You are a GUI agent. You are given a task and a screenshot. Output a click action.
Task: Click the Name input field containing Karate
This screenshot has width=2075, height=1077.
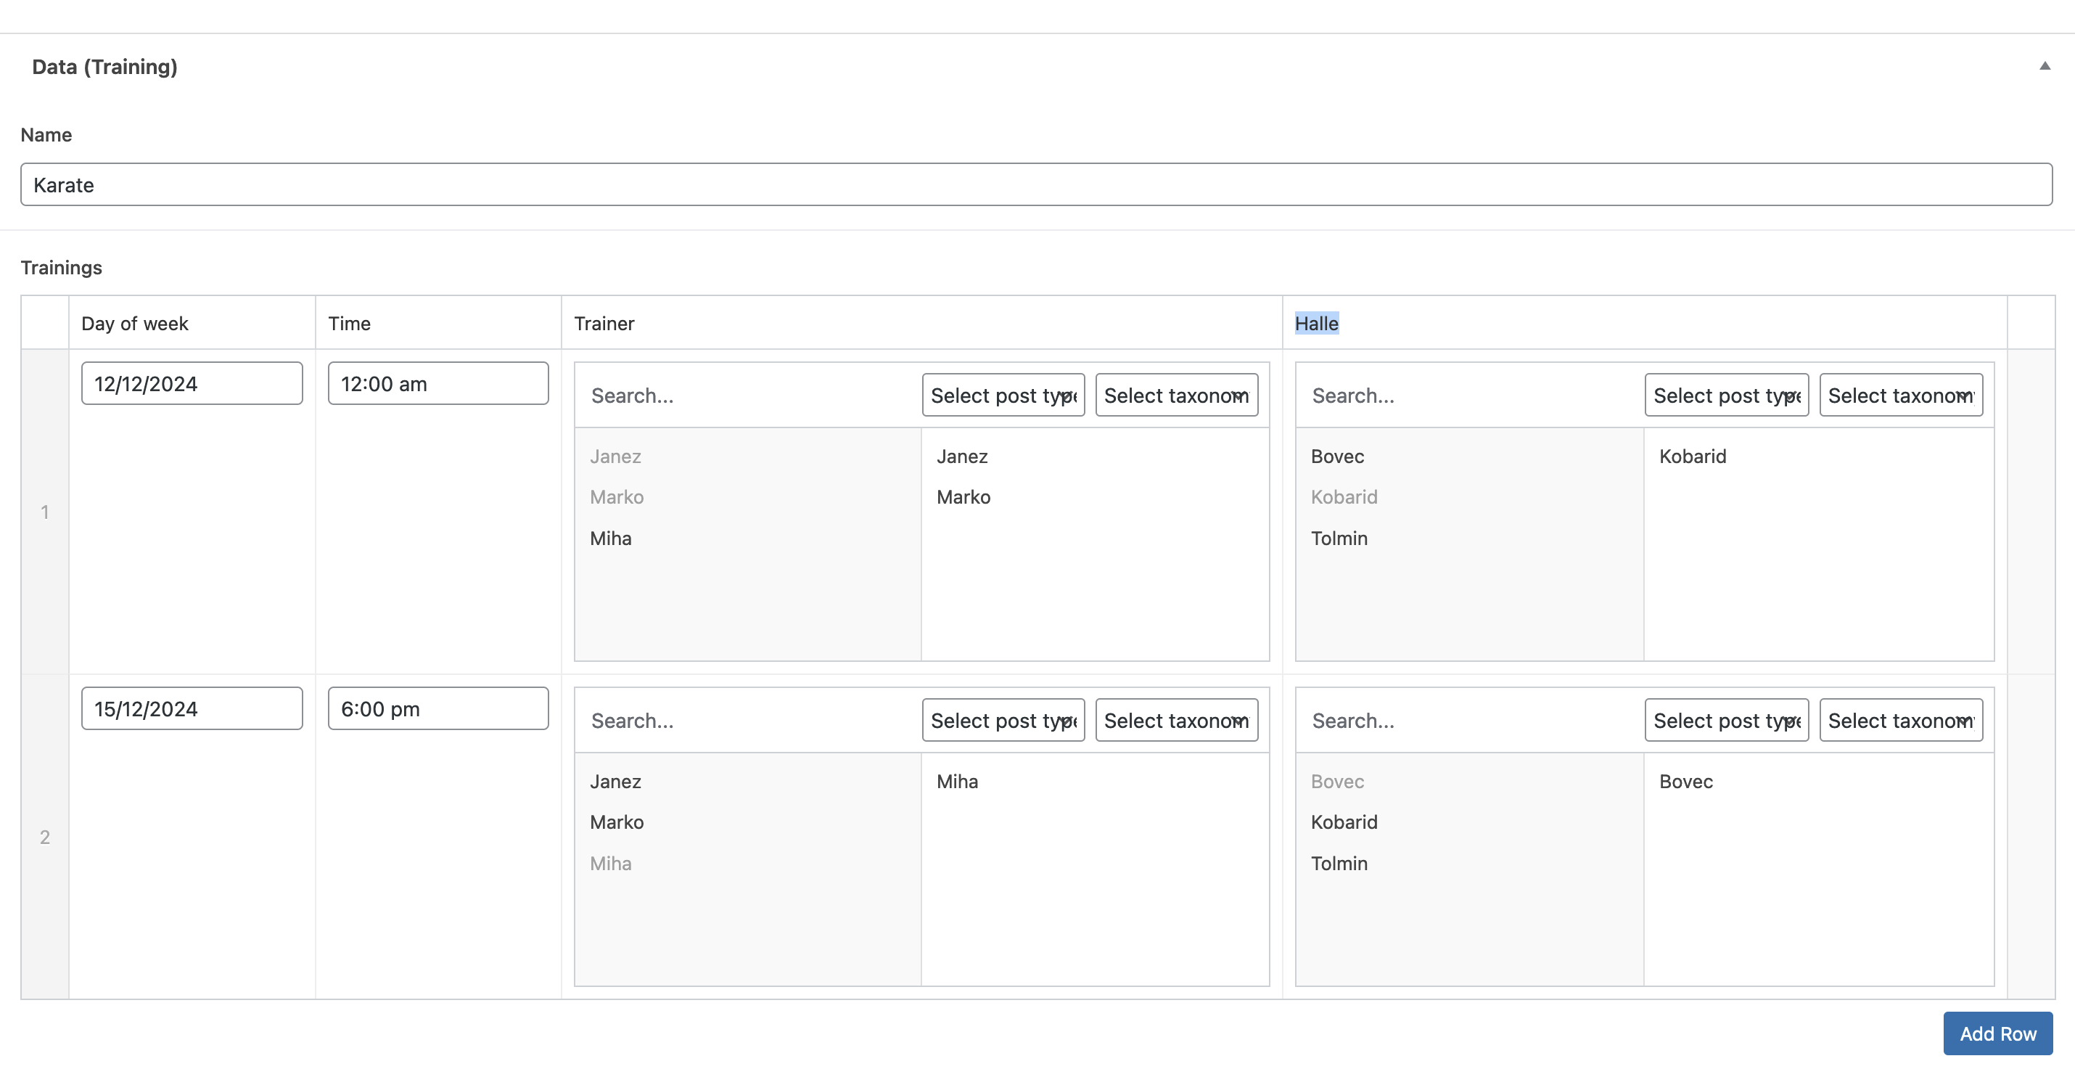click(1036, 184)
